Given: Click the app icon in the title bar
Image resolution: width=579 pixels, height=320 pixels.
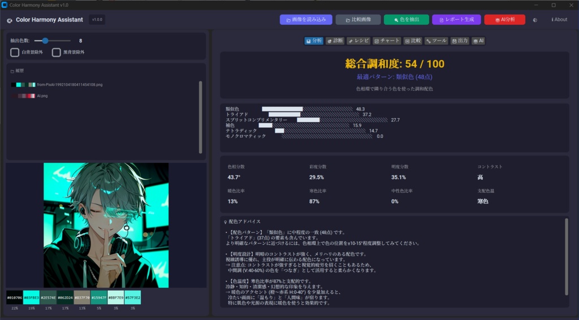Looking at the screenshot, I should 5,5.
